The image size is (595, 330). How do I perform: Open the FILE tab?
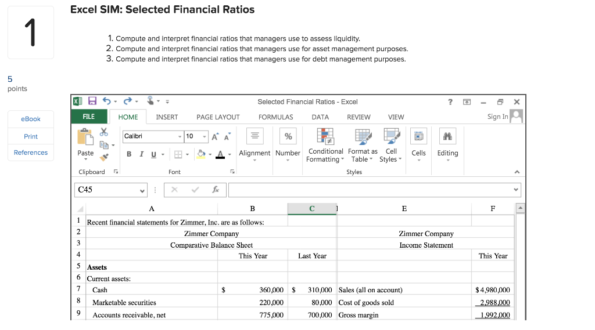pos(89,117)
